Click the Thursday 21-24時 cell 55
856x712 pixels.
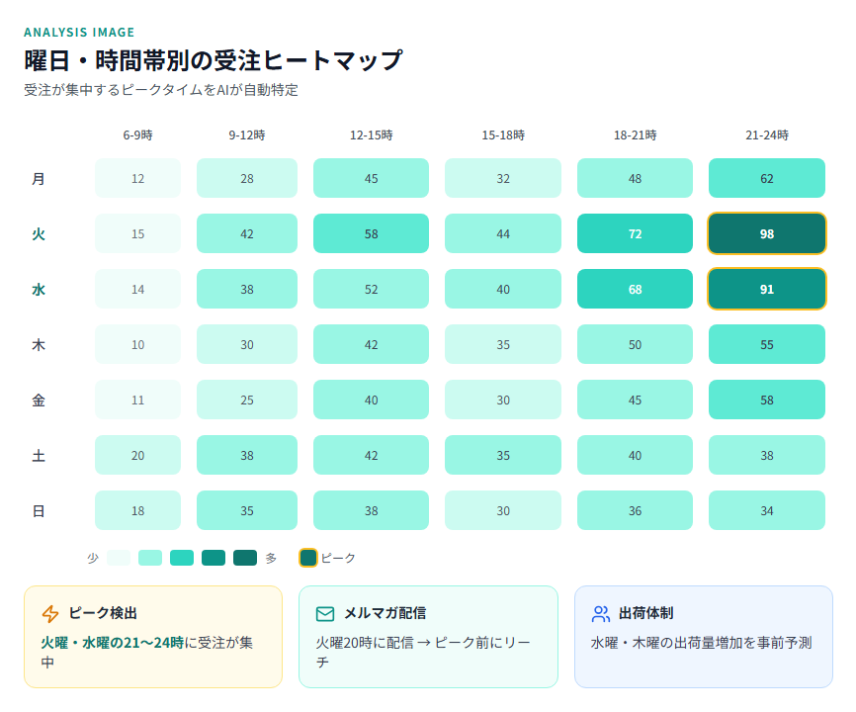click(x=766, y=344)
